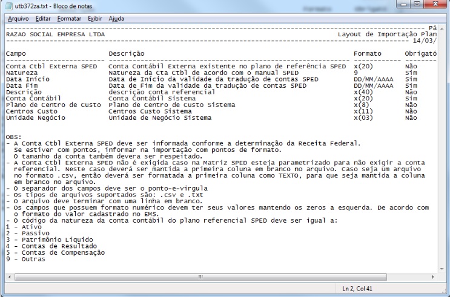Click the 'Campo' column header text
This screenshot has width=450, height=297.
[16, 54]
